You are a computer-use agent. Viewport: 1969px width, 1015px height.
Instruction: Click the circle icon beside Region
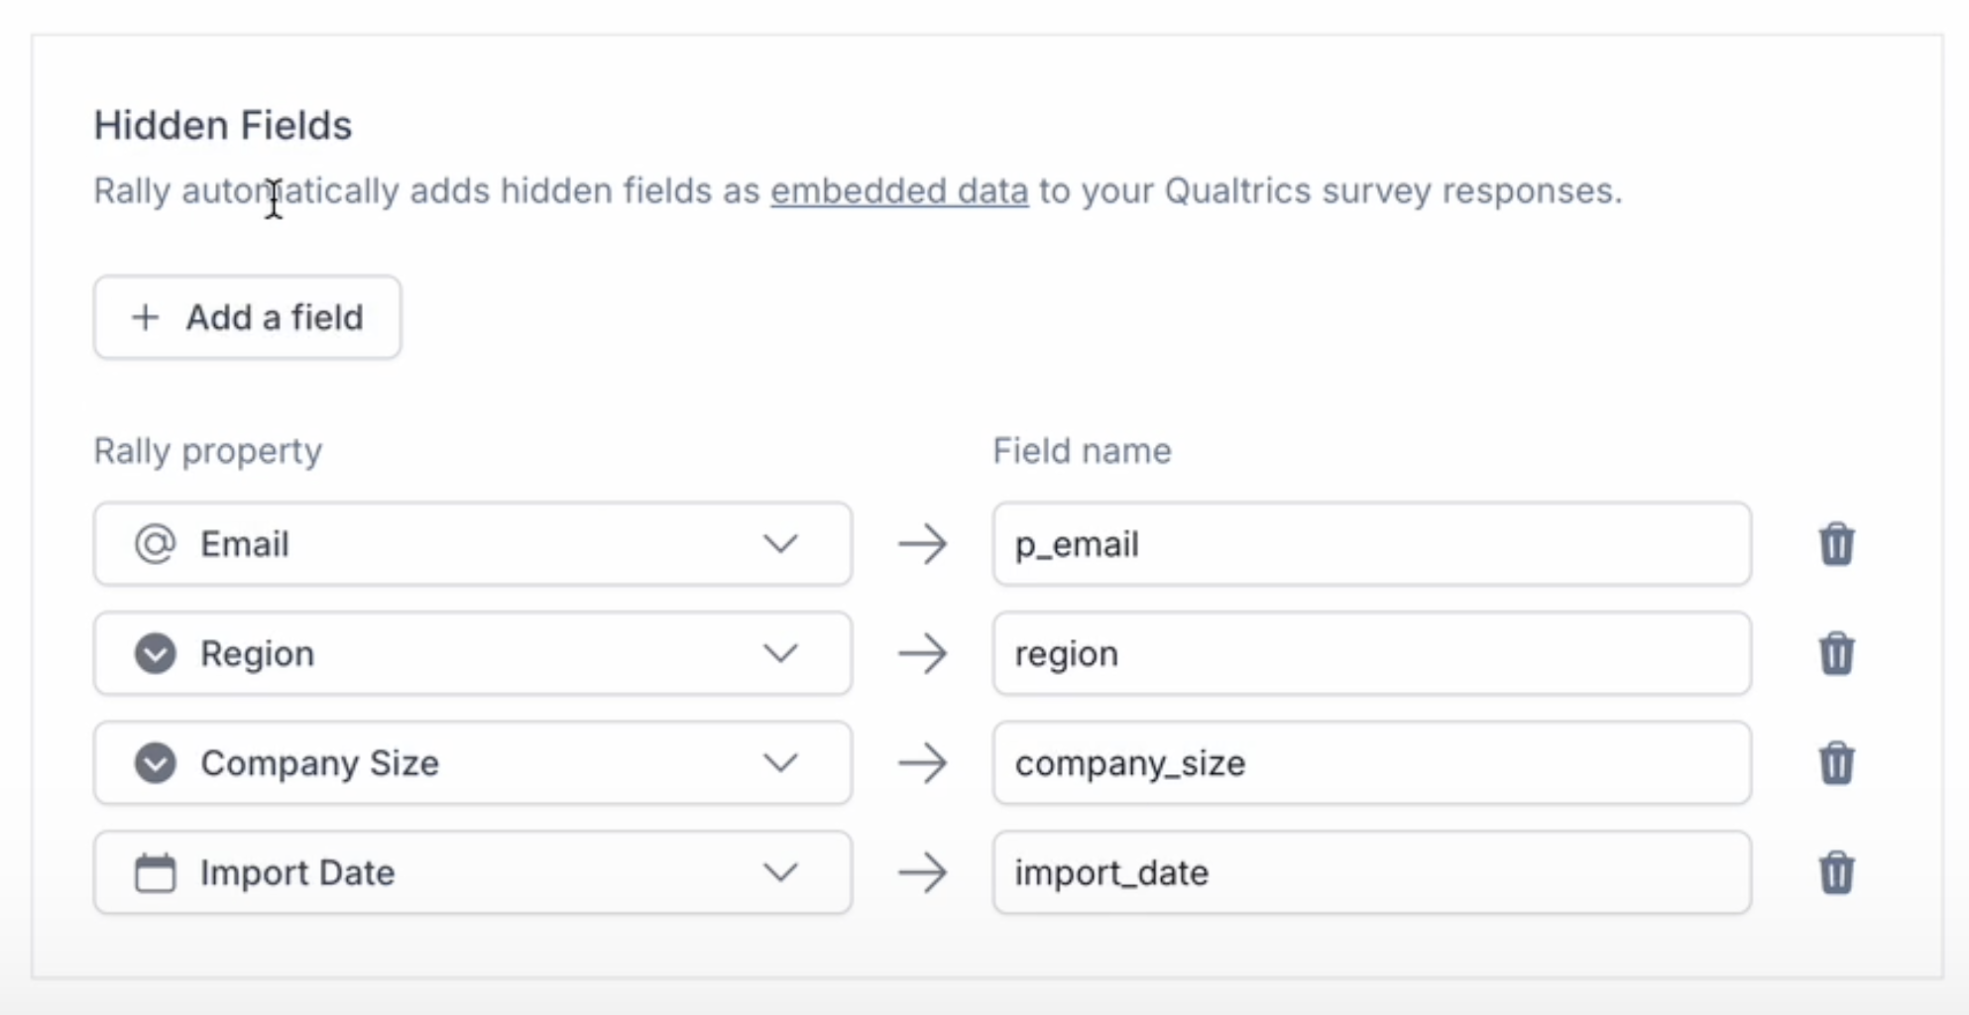point(156,654)
